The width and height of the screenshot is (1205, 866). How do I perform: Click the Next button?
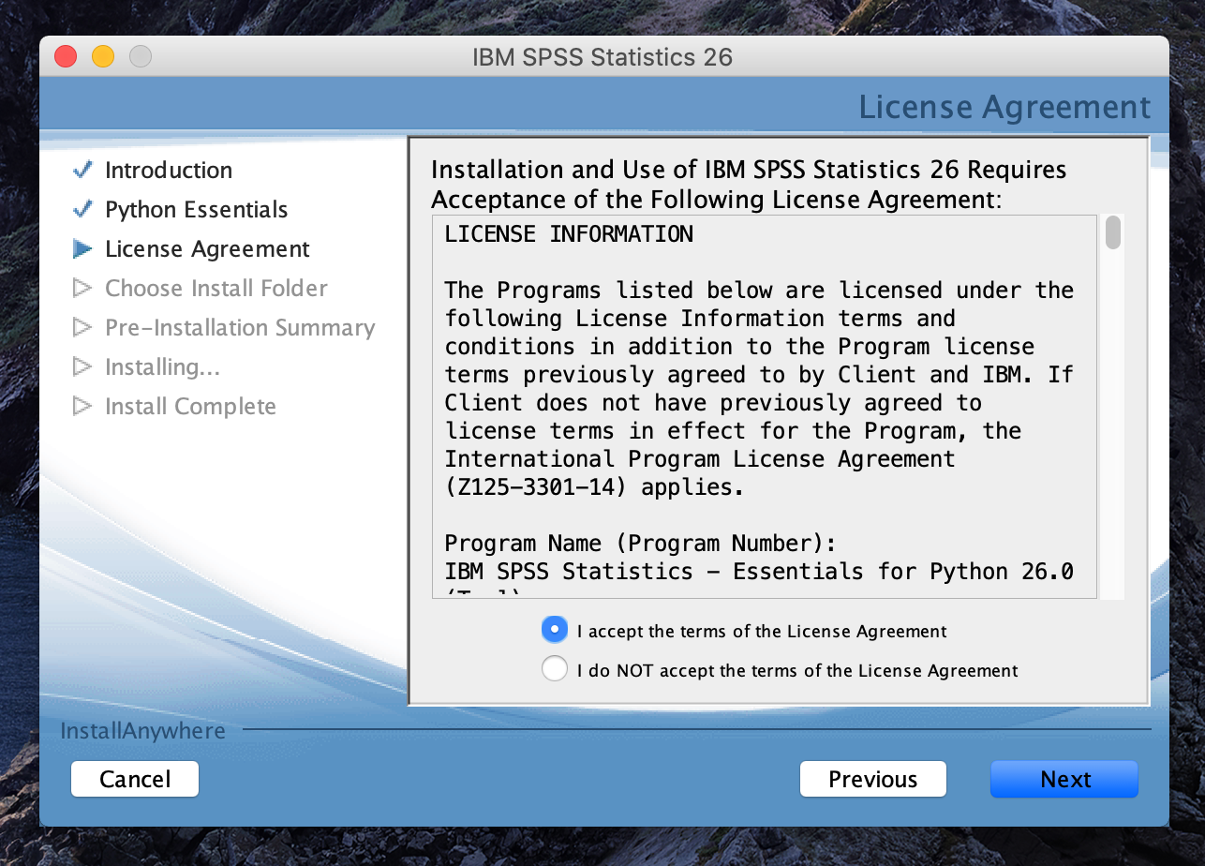pyautogui.click(x=1064, y=779)
